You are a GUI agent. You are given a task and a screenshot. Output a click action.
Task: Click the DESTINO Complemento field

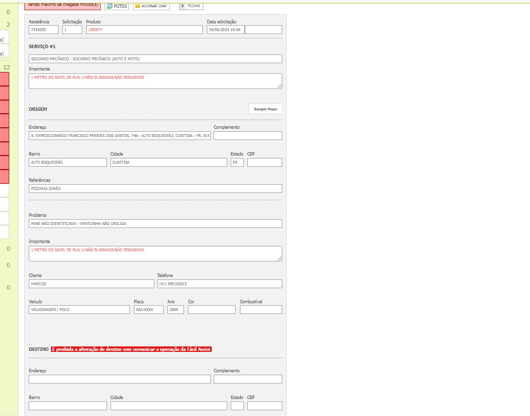pos(248,379)
